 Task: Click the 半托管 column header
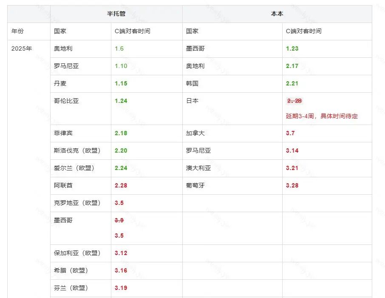point(122,14)
